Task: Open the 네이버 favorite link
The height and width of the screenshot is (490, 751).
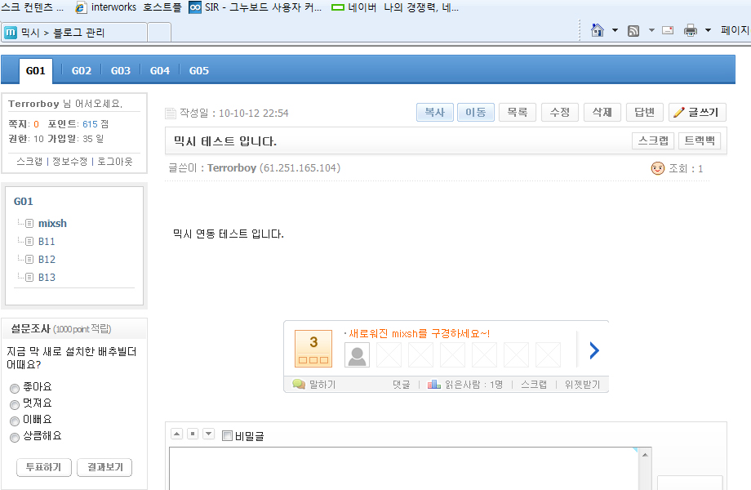Action: click(395, 7)
